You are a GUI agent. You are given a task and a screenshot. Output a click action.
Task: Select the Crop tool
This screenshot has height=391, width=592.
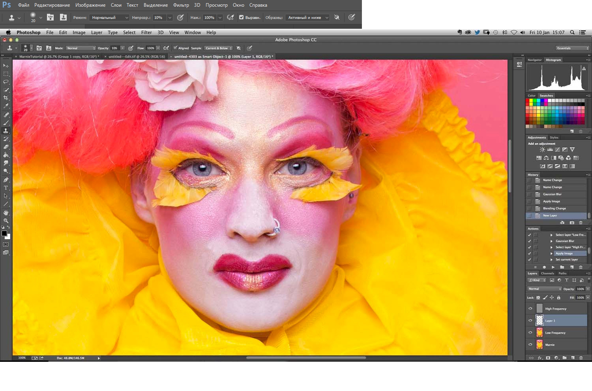click(x=6, y=98)
